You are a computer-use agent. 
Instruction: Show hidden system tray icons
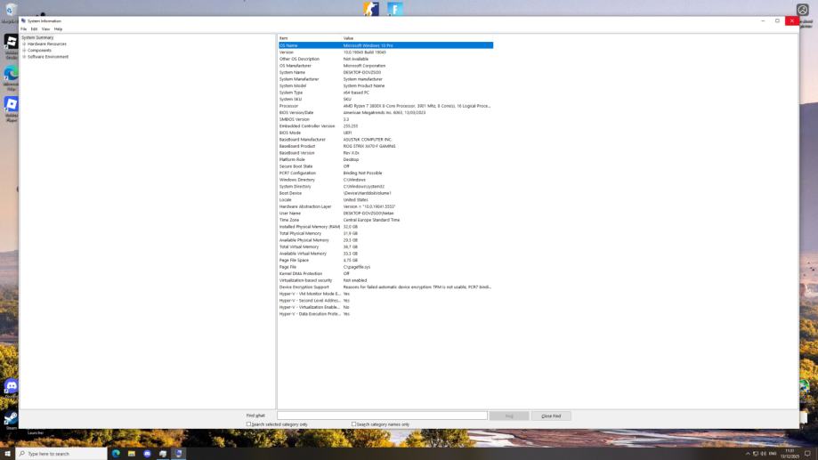[x=748, y=454]
